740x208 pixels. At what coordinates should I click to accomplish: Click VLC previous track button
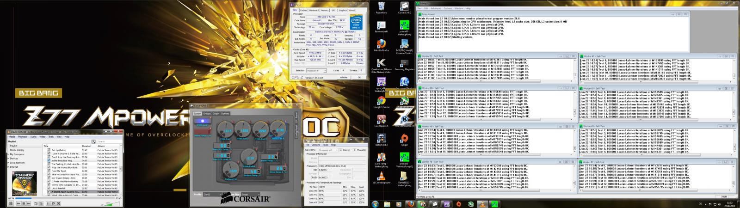coord(18,203)
